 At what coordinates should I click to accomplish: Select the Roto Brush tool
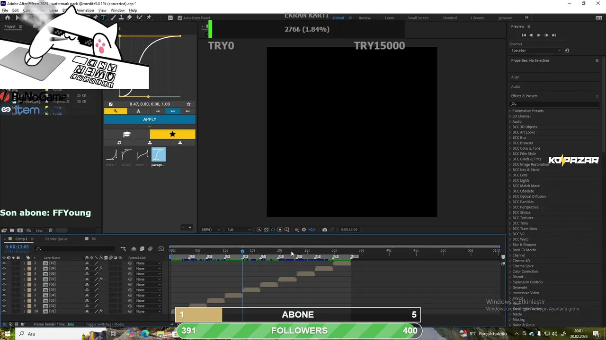pos(139,17)
